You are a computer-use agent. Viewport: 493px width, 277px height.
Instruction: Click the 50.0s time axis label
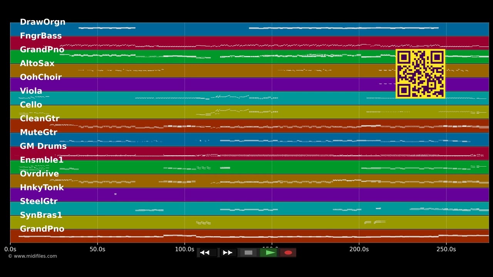click(x=97, y=249)
